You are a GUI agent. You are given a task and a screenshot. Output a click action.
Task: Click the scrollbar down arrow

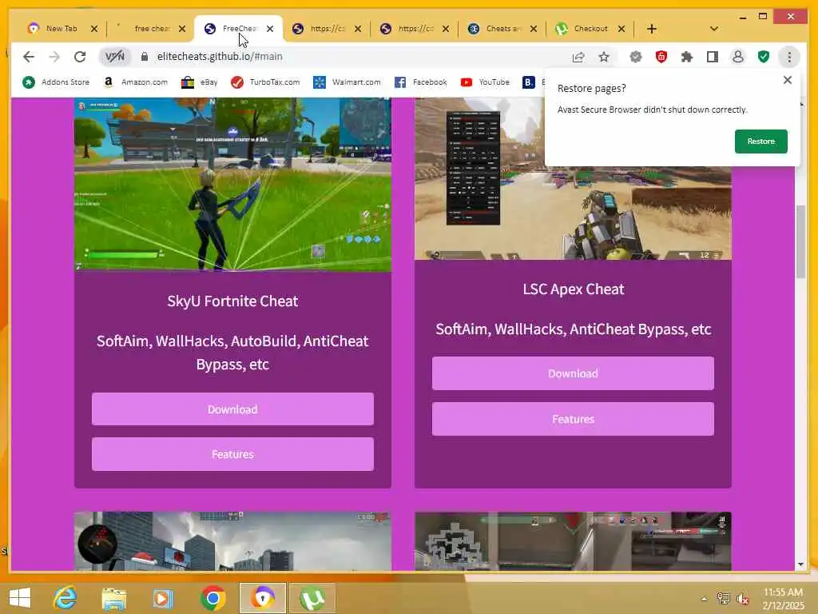[x=800, y=564]
